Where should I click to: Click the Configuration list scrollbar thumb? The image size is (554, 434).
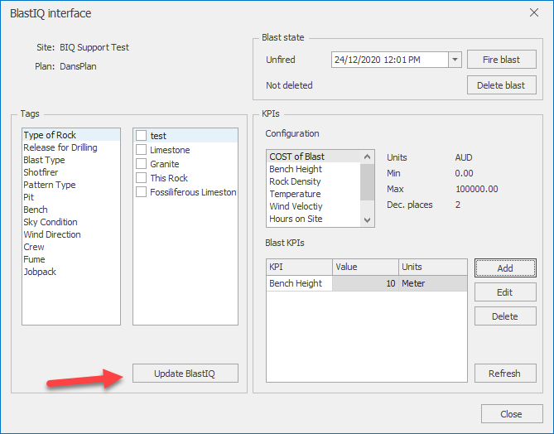[x=367, y=181]
